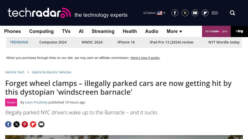Go to Computing section
The image size is (248, 139).
[x=41, y=31]
